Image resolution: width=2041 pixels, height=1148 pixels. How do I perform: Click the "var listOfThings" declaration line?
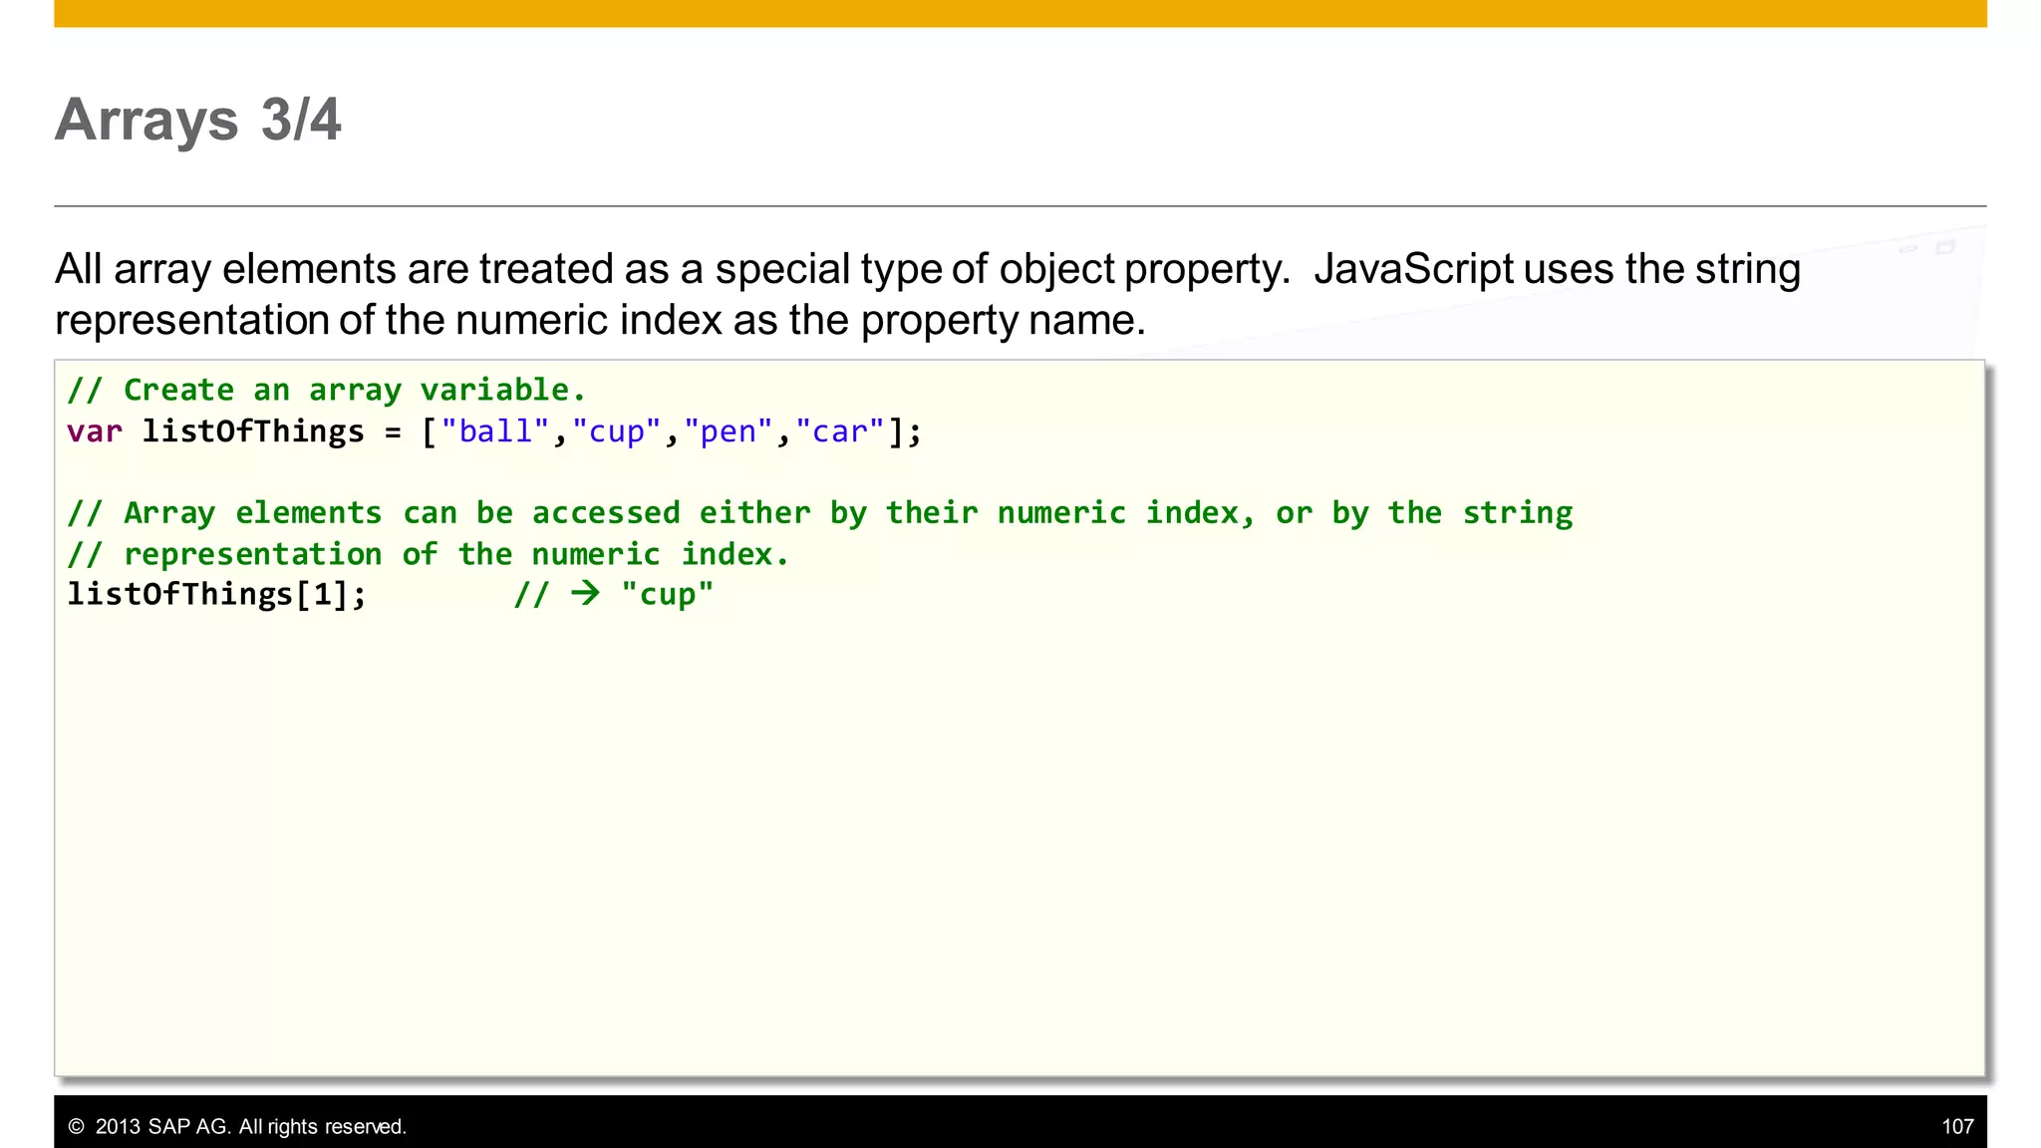(495, 431)
